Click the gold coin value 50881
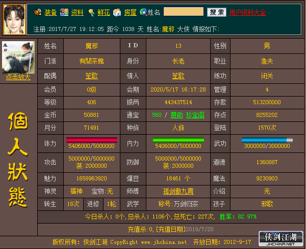The width and height of the screenshot is (306, 249). [91, 115]
